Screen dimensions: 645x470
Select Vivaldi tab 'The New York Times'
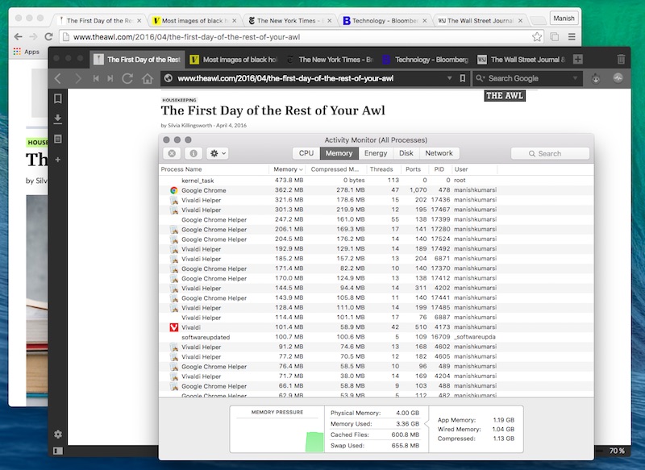[x=330, y=60]
